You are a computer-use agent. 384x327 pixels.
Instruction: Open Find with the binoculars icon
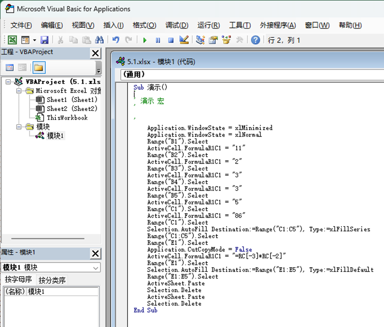[99, 40]
